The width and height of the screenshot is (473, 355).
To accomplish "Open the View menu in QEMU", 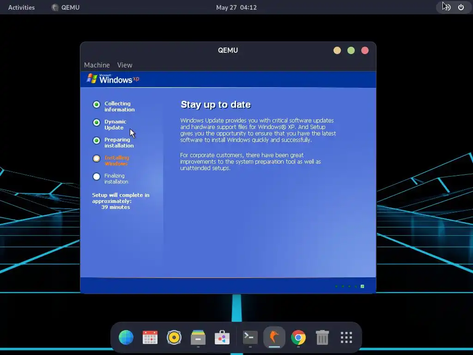I will [125, 65].
